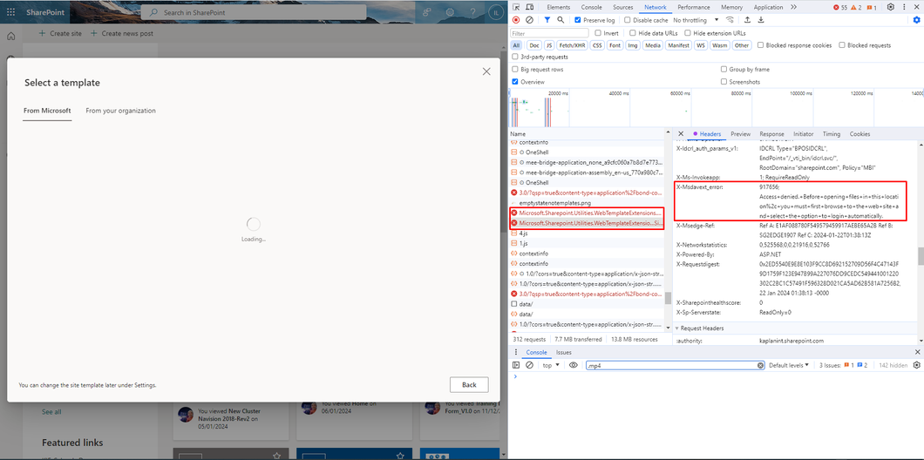
Task: Uncheck Preserve log checkbox
Action: pyautogui.click(x=577, y=20)
